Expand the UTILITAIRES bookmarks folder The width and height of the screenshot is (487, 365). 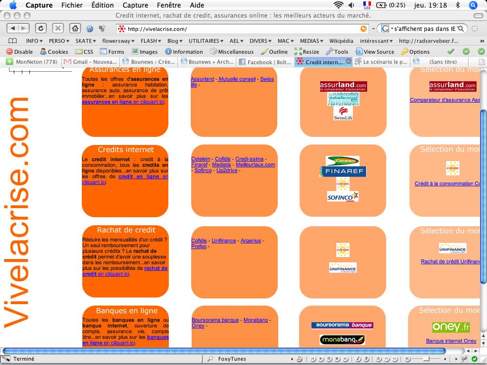[x=206, y=41]
